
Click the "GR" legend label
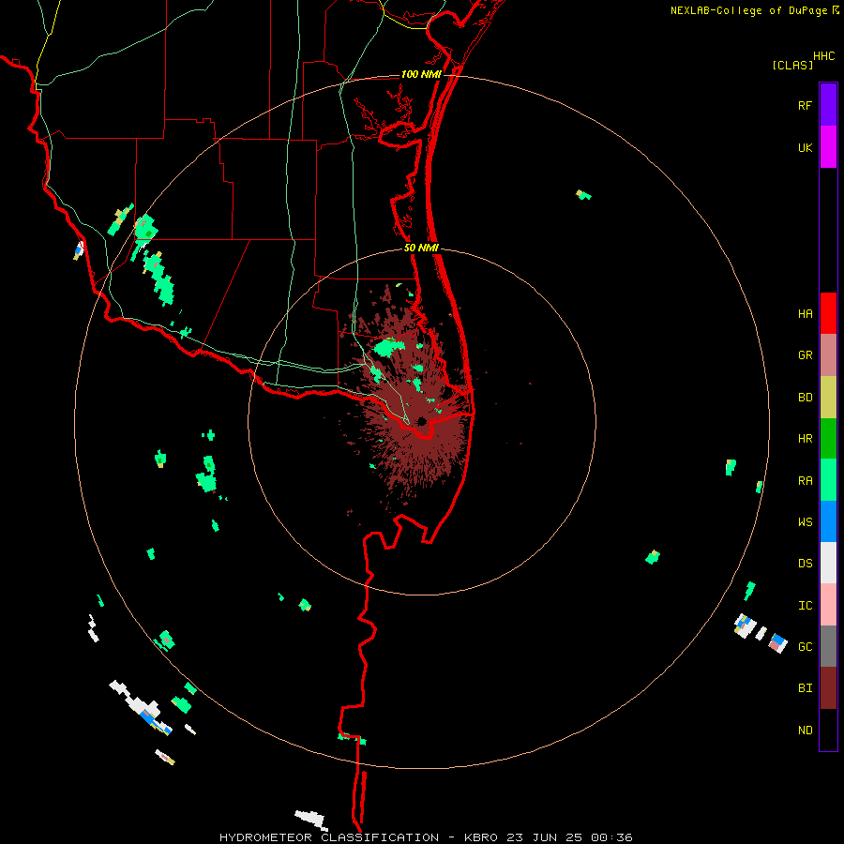click(805, 355)
